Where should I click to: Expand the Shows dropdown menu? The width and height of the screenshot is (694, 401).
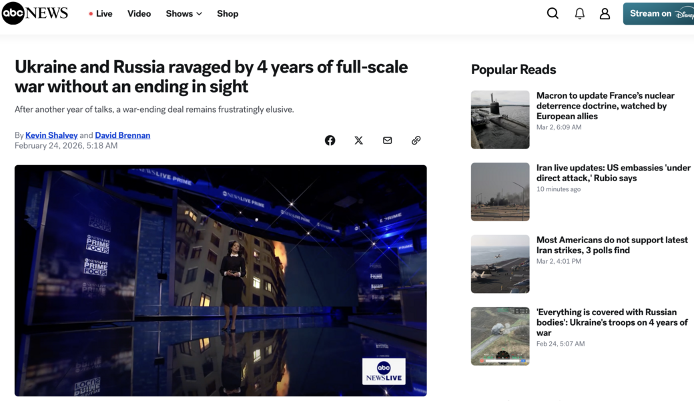pos(184,13)
